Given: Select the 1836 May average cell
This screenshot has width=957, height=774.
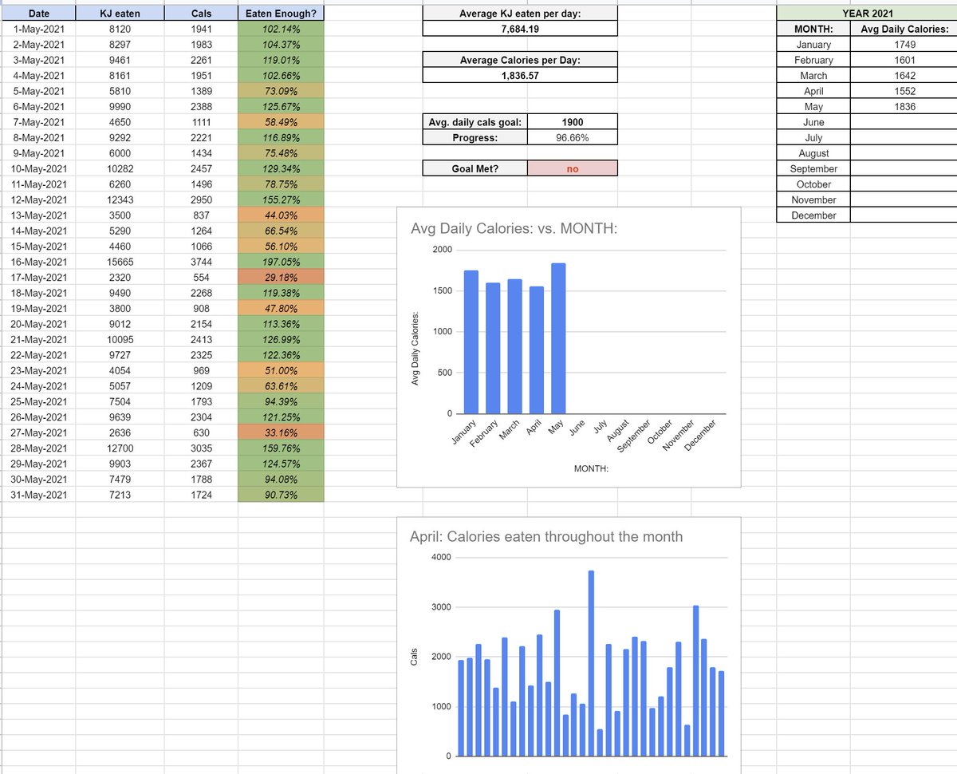Looking at the screenshot, I should [904, 107].
